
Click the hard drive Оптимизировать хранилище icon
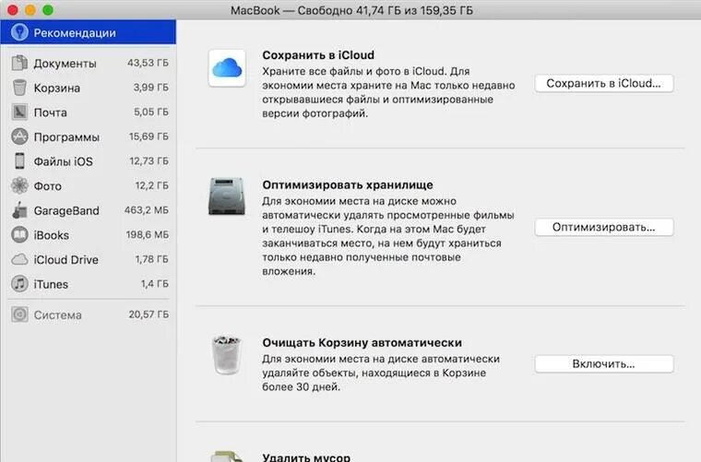[227, 196]
